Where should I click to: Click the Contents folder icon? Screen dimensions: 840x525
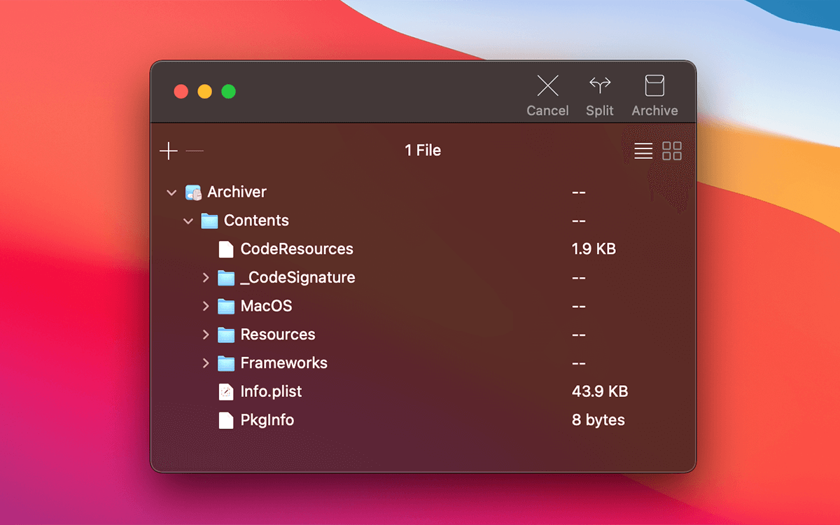tap(209, 220)
